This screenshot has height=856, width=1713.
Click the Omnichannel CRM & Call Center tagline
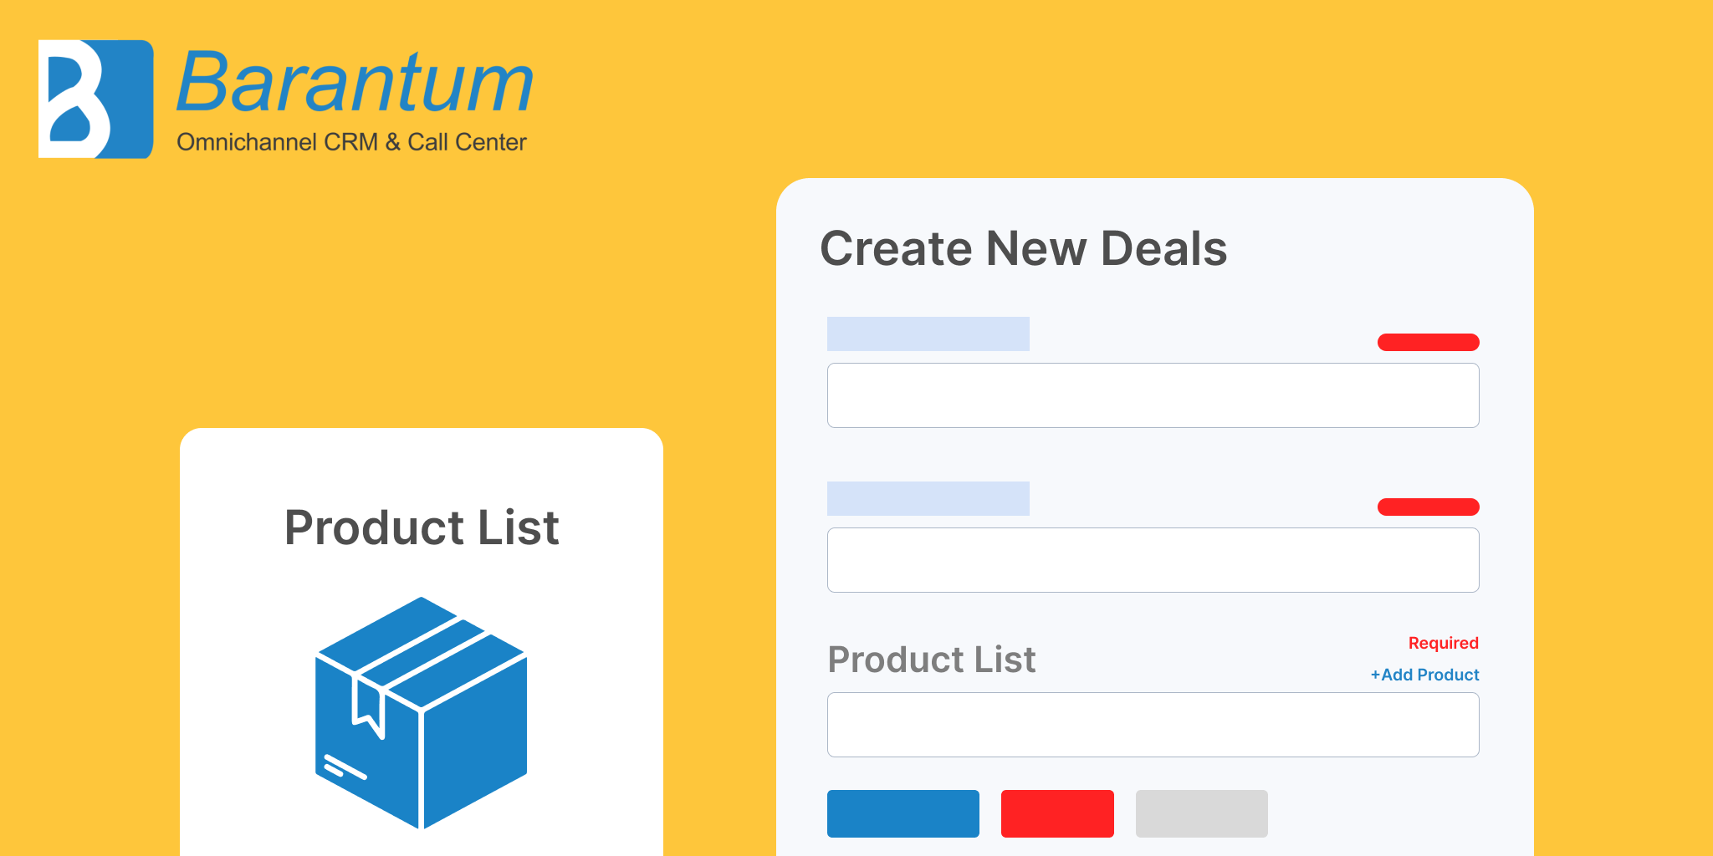[351, 142]
